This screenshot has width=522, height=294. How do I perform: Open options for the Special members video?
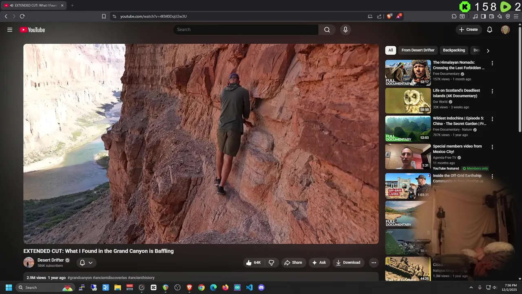coord(492,147)
